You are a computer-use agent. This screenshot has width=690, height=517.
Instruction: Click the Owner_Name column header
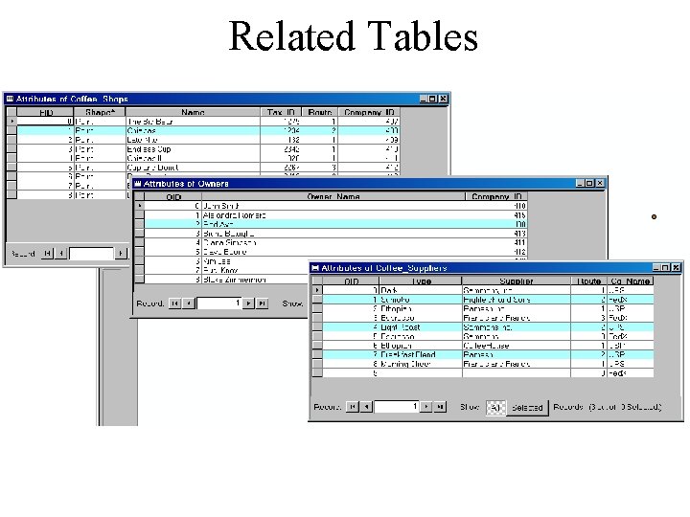coord(333,196)
